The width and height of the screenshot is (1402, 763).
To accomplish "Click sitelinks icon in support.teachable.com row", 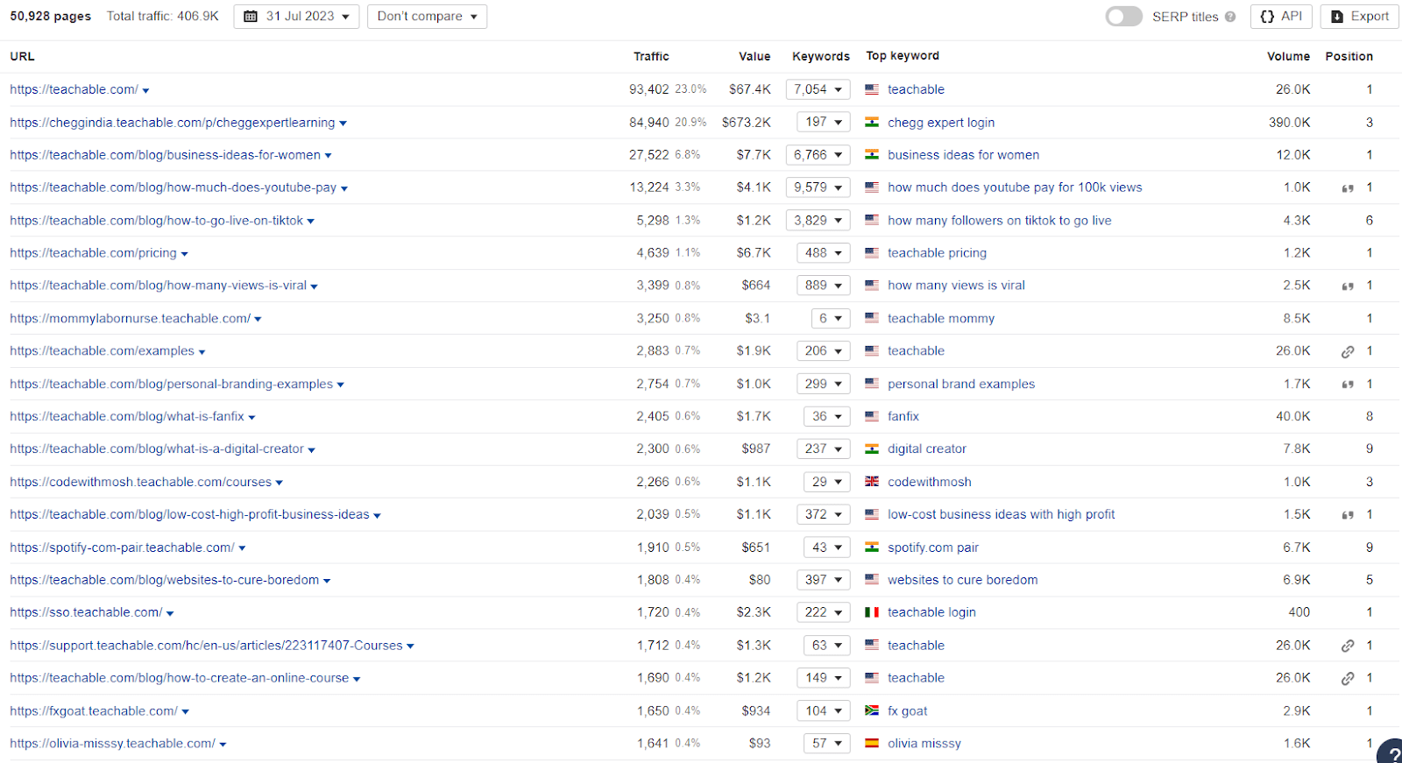I will pyautogui.click(x=1348, y=646).
